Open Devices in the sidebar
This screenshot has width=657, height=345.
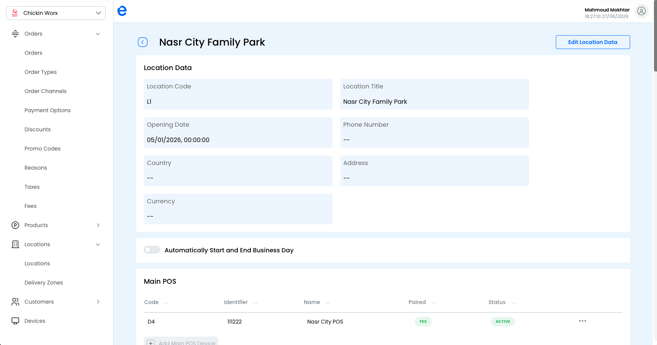35,321
